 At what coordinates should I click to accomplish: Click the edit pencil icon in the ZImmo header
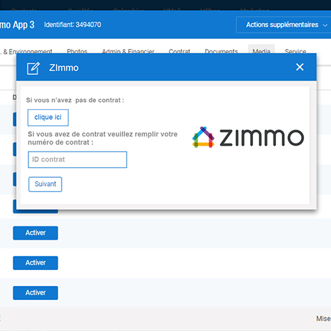click(33, 68)
